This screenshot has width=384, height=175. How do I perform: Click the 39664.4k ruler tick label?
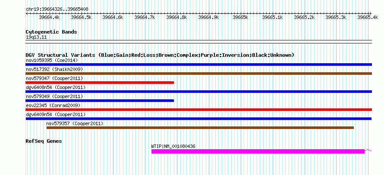click(x=49, y=17)
